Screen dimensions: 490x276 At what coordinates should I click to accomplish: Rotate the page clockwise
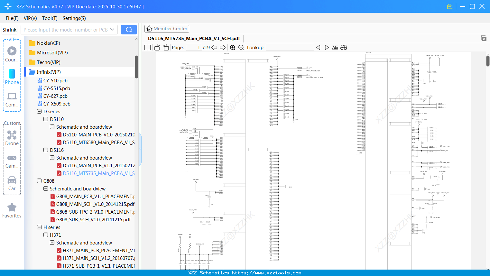click(166, 48)
